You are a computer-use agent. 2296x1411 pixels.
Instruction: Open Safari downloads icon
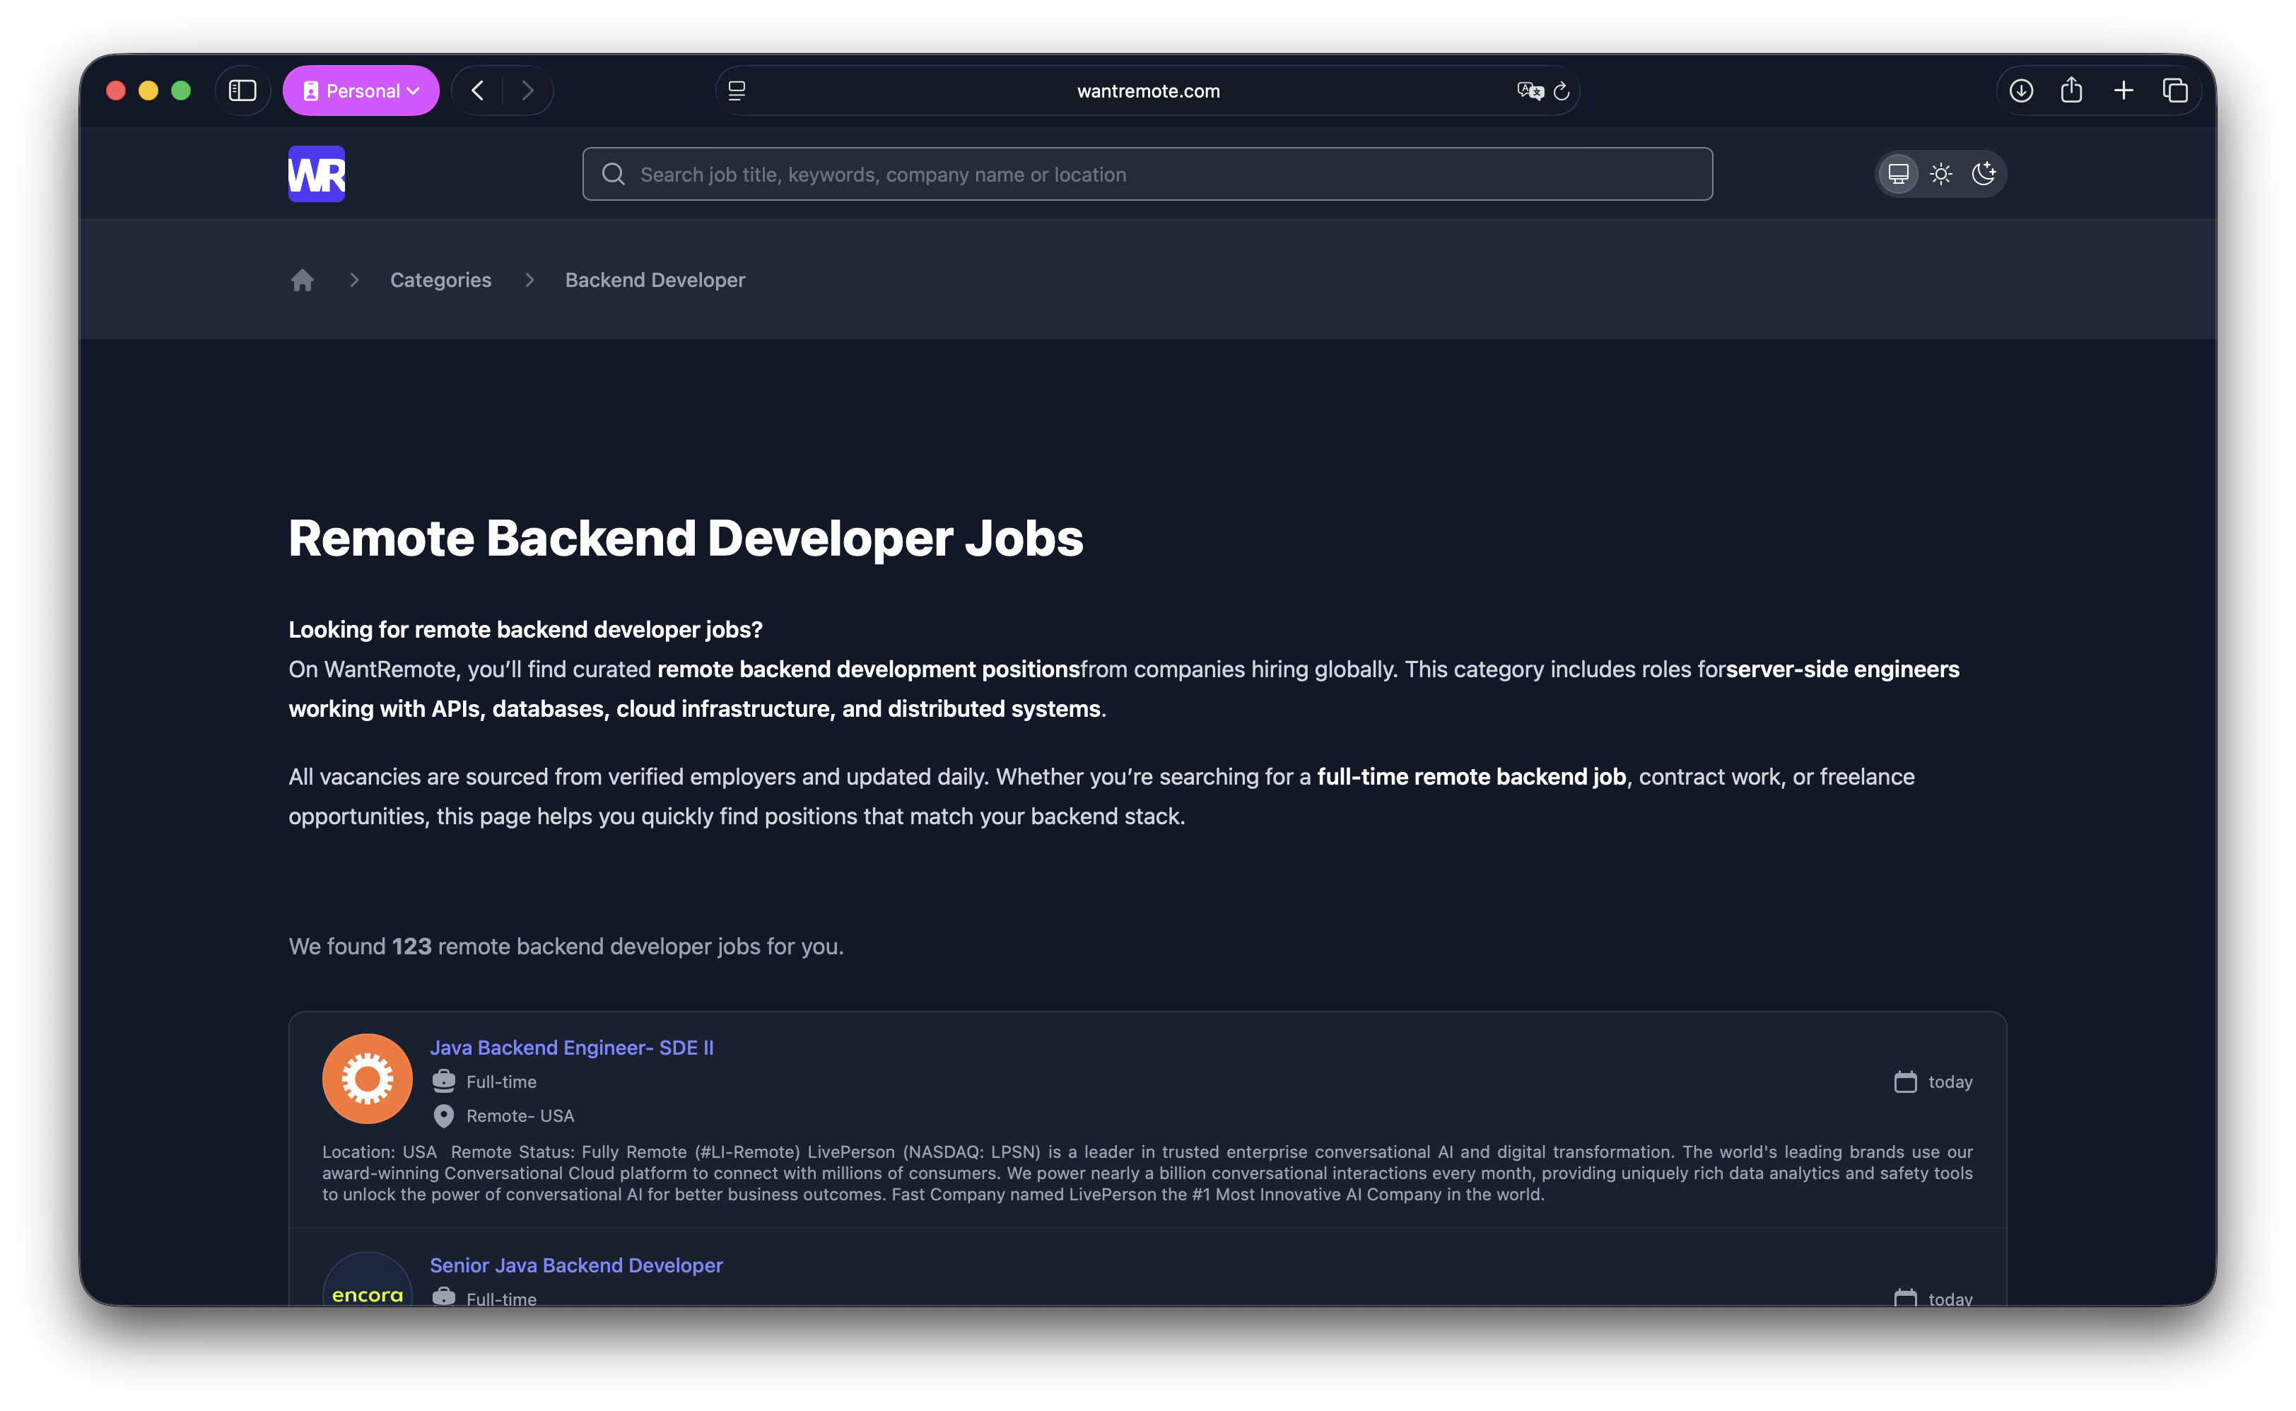coord(2021,90)
